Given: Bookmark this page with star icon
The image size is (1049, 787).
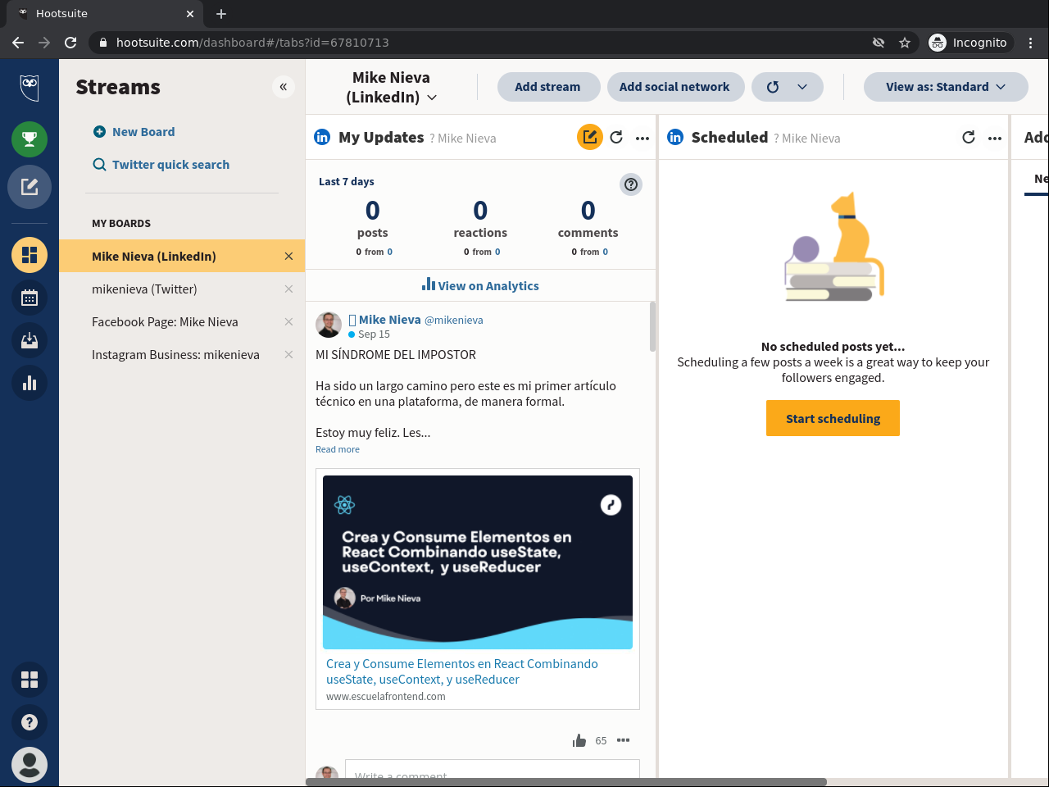Looking at the screenshot, I should click(x=905, y=43).
